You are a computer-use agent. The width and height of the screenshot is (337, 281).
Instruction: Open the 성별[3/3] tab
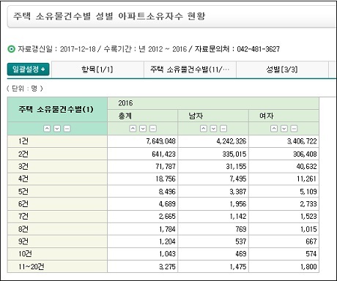point(282,70)
